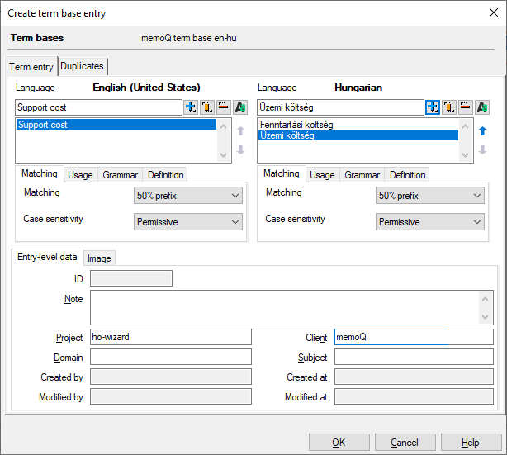Image resolution: width=507 pixels, height=455 pixels.
Task: Open English Case sensitivity dropdown
Action: click(x=187, y=222)
